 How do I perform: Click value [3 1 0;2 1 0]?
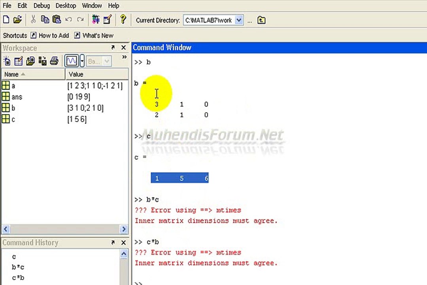click(85, 108)
